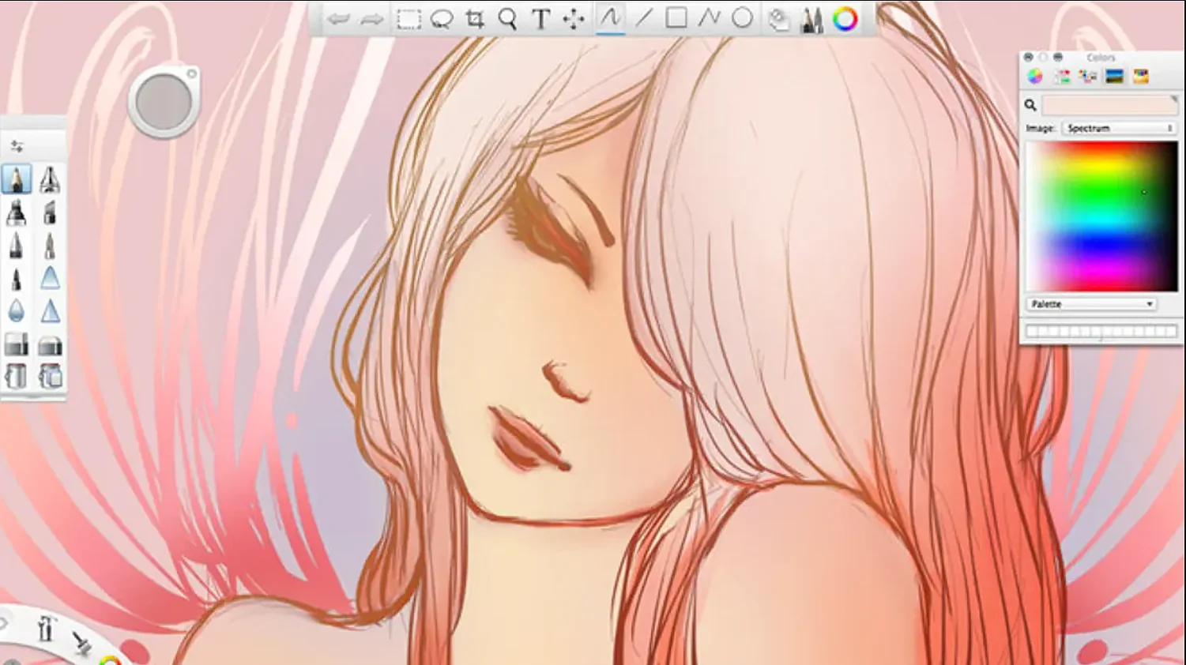Screen dimensions: 1186x665
Task: Pick the Ballpoint pen brush
Action: 16,246
